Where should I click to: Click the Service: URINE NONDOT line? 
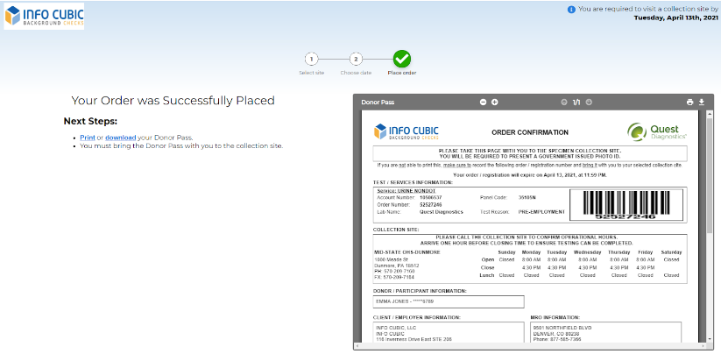pyautogui.click(x=406, y=190)
